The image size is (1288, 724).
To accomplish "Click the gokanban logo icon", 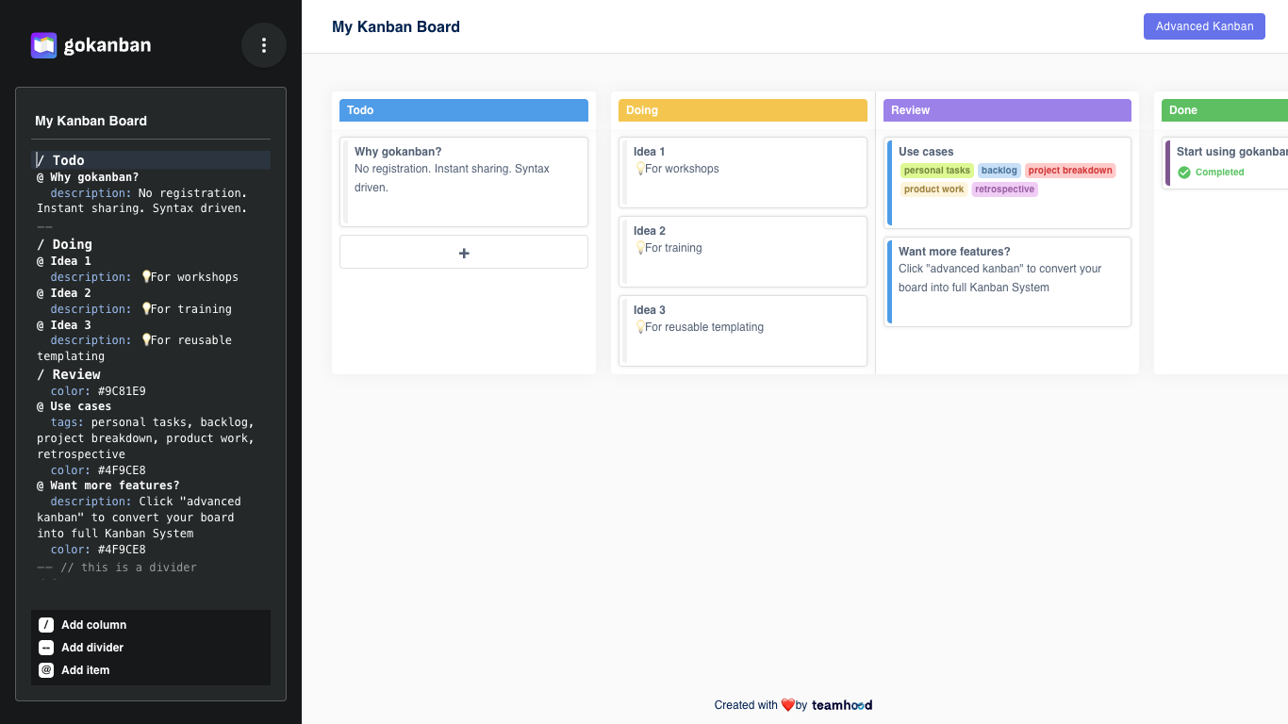I will (x=44, y=45).
